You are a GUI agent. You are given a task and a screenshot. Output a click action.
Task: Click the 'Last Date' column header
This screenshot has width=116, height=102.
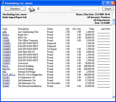tap(105, 29)
